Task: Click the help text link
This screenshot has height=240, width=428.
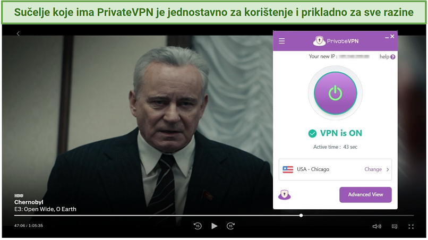Action: coord(384,56)
